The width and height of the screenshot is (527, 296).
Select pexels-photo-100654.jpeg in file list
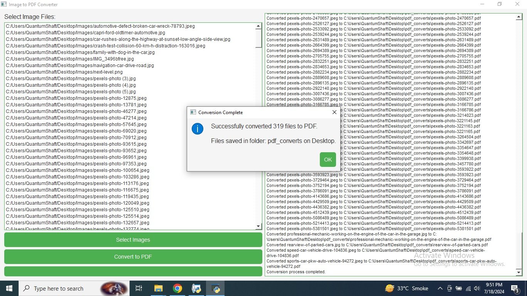[78, 170]
